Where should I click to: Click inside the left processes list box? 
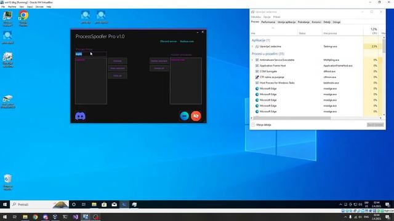click(90, 81)
